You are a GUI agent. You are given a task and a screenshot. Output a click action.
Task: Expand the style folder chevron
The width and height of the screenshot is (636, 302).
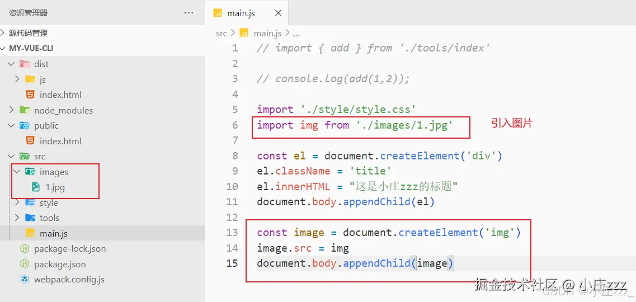(x=17, y=202)
